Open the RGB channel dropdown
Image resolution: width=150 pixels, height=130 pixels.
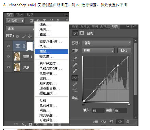tap(98, 50)
